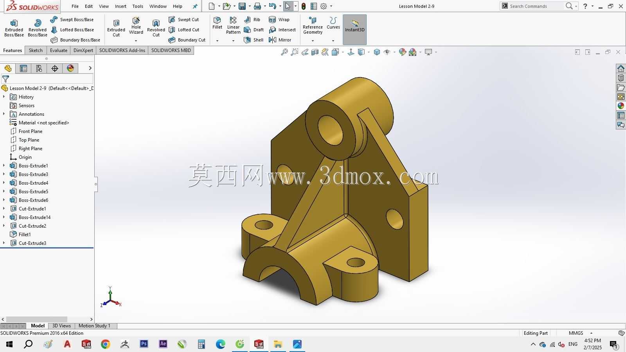Viewport: 626px width, 352px height.
Task: Open the Curves tool
Action: point(333,23)
